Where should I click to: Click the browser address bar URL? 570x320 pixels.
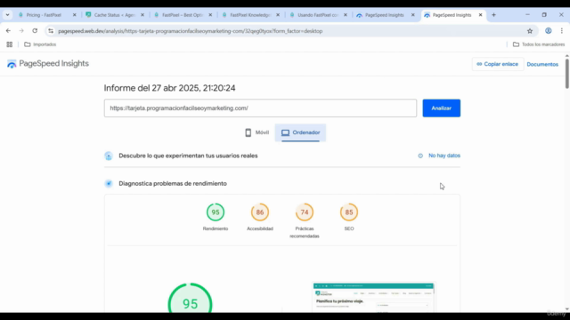(x=190, y=31)
